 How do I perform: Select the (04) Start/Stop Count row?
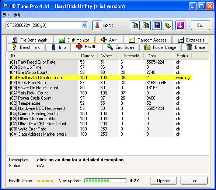(101, 72)
